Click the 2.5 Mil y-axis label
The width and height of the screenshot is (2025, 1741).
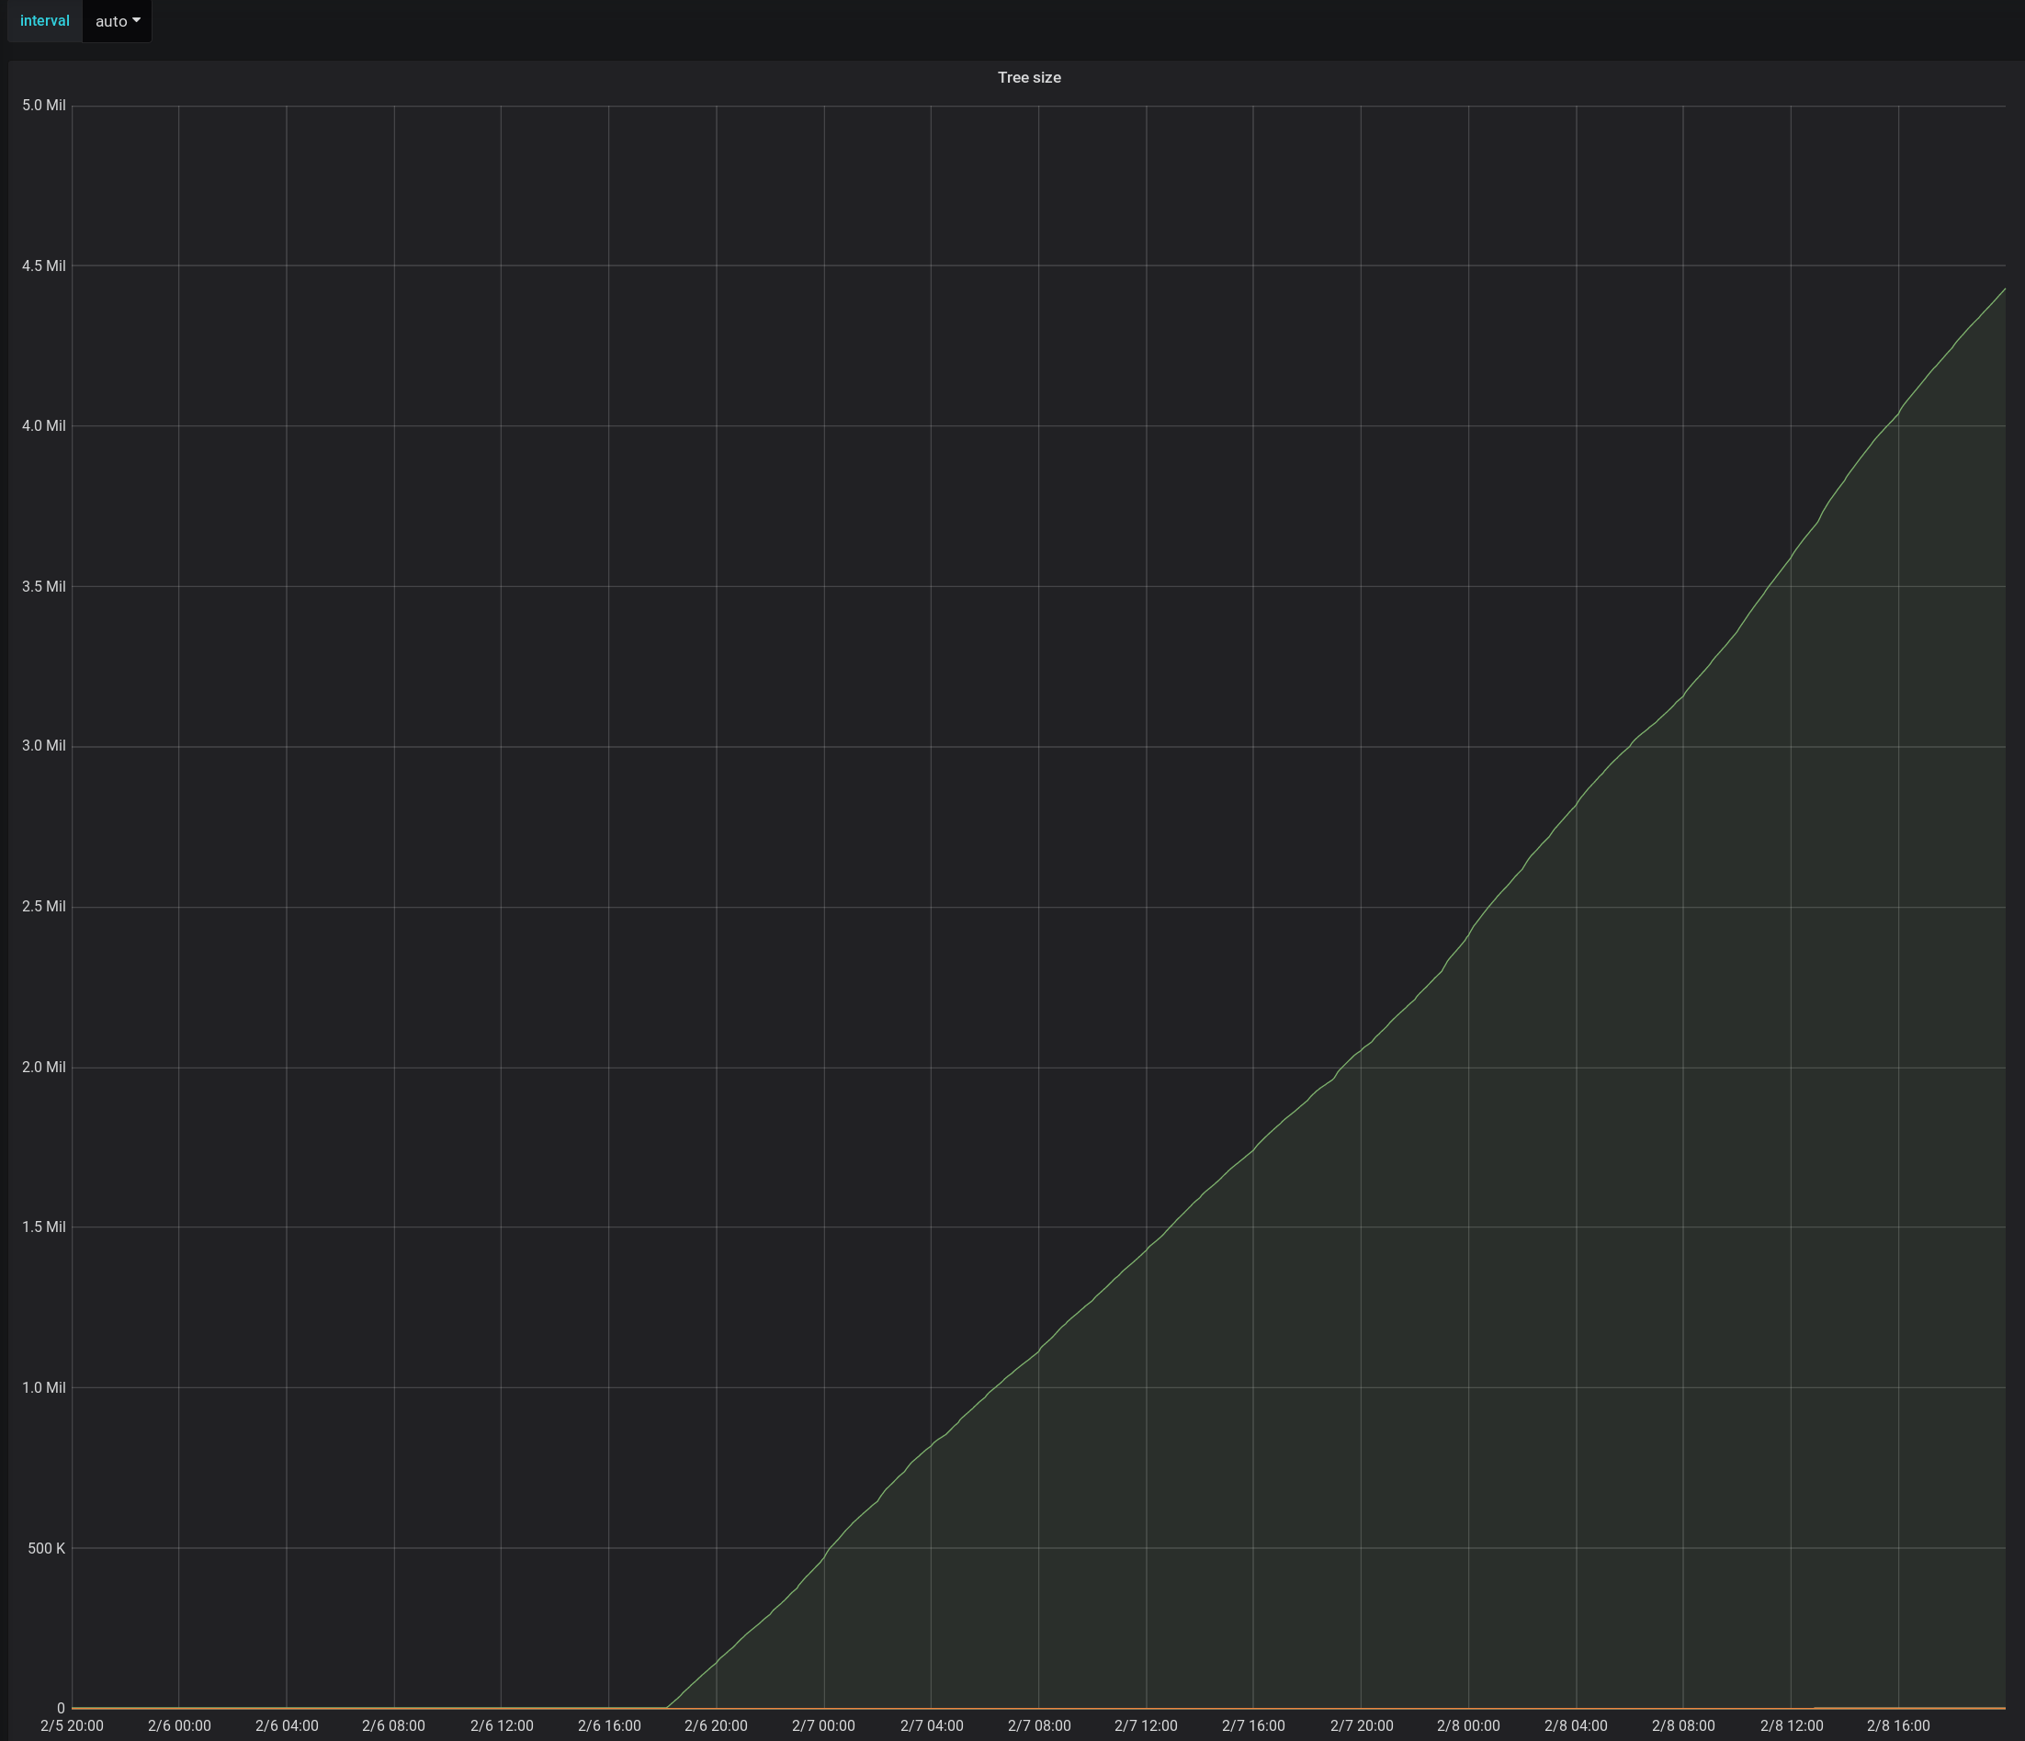pos(43,907)
